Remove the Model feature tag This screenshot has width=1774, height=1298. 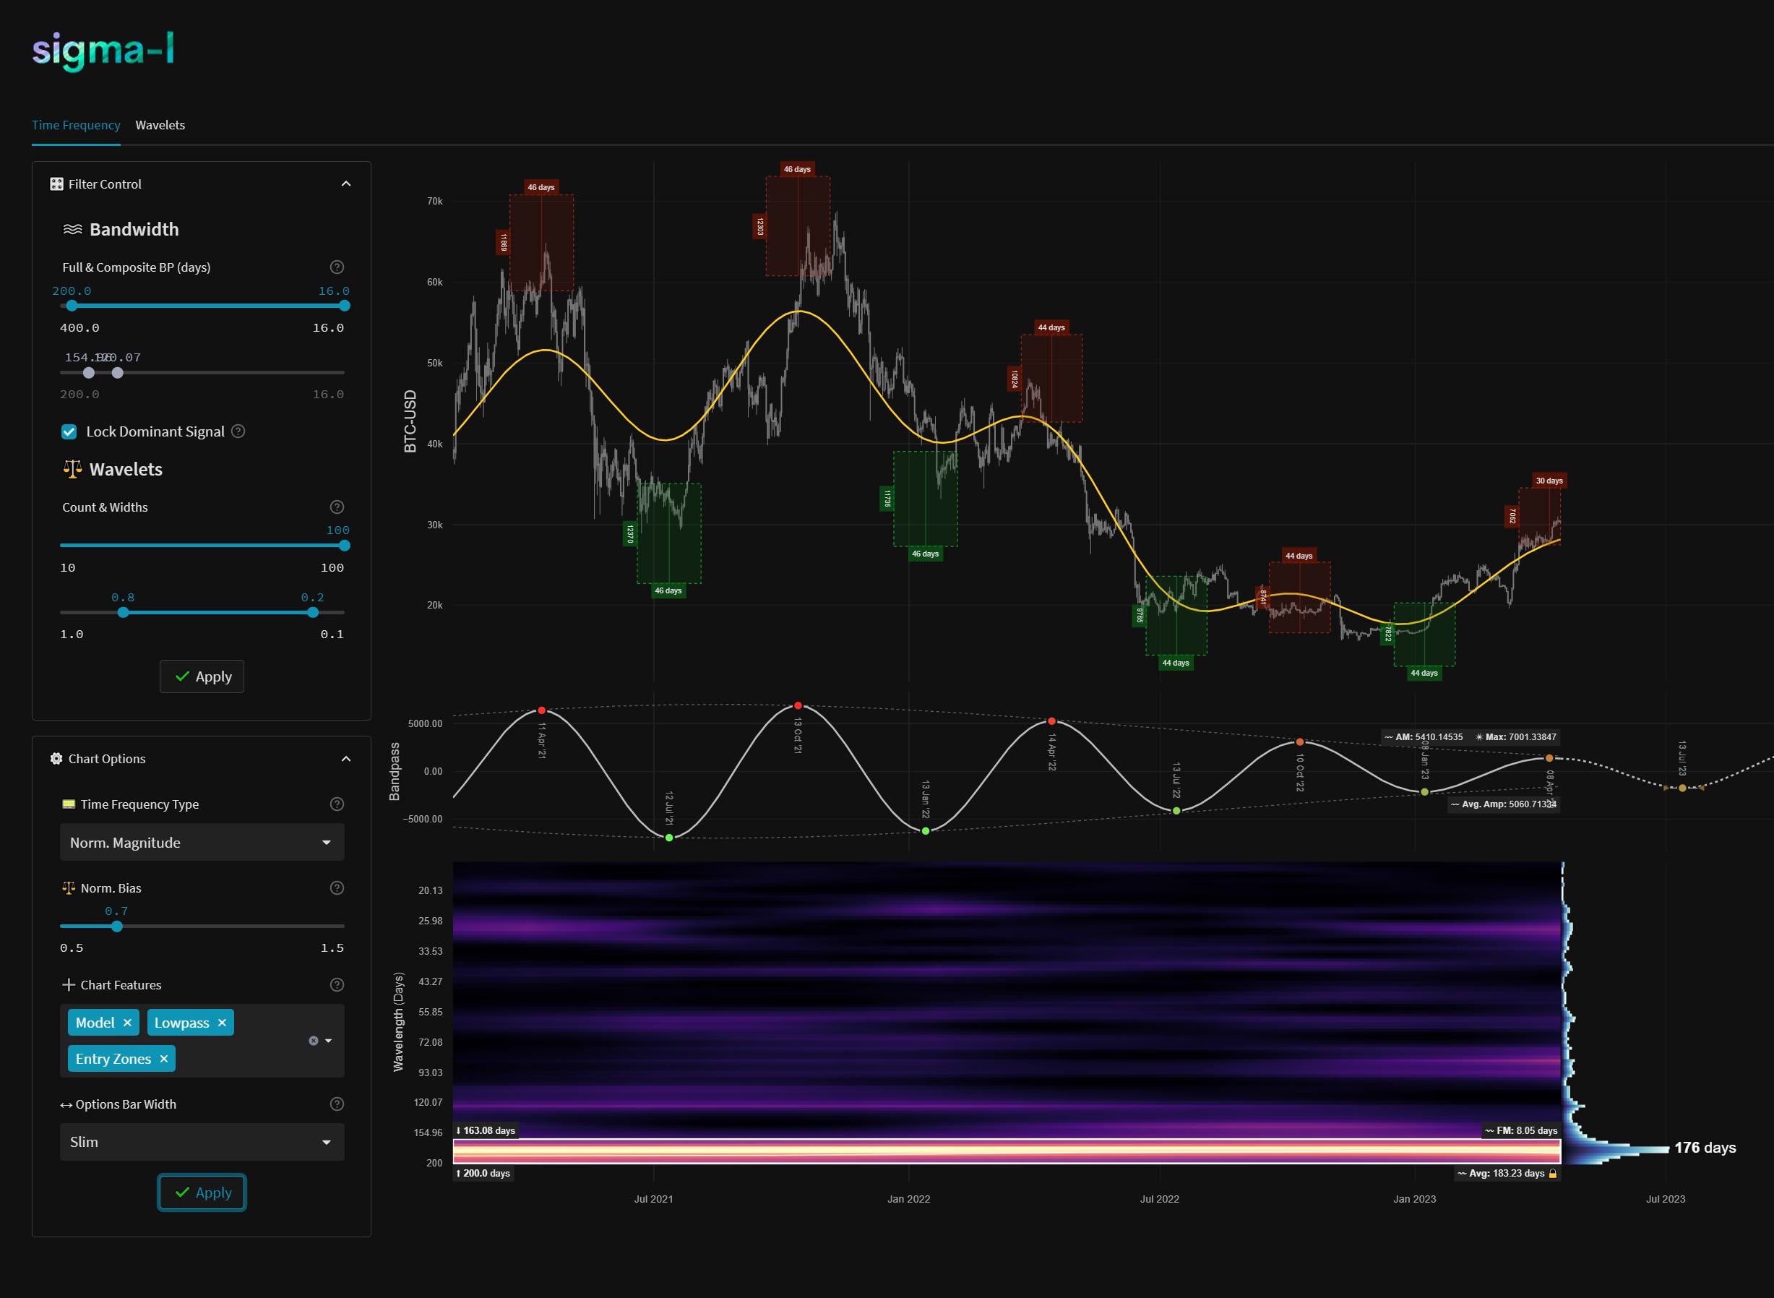(127, 1022)
